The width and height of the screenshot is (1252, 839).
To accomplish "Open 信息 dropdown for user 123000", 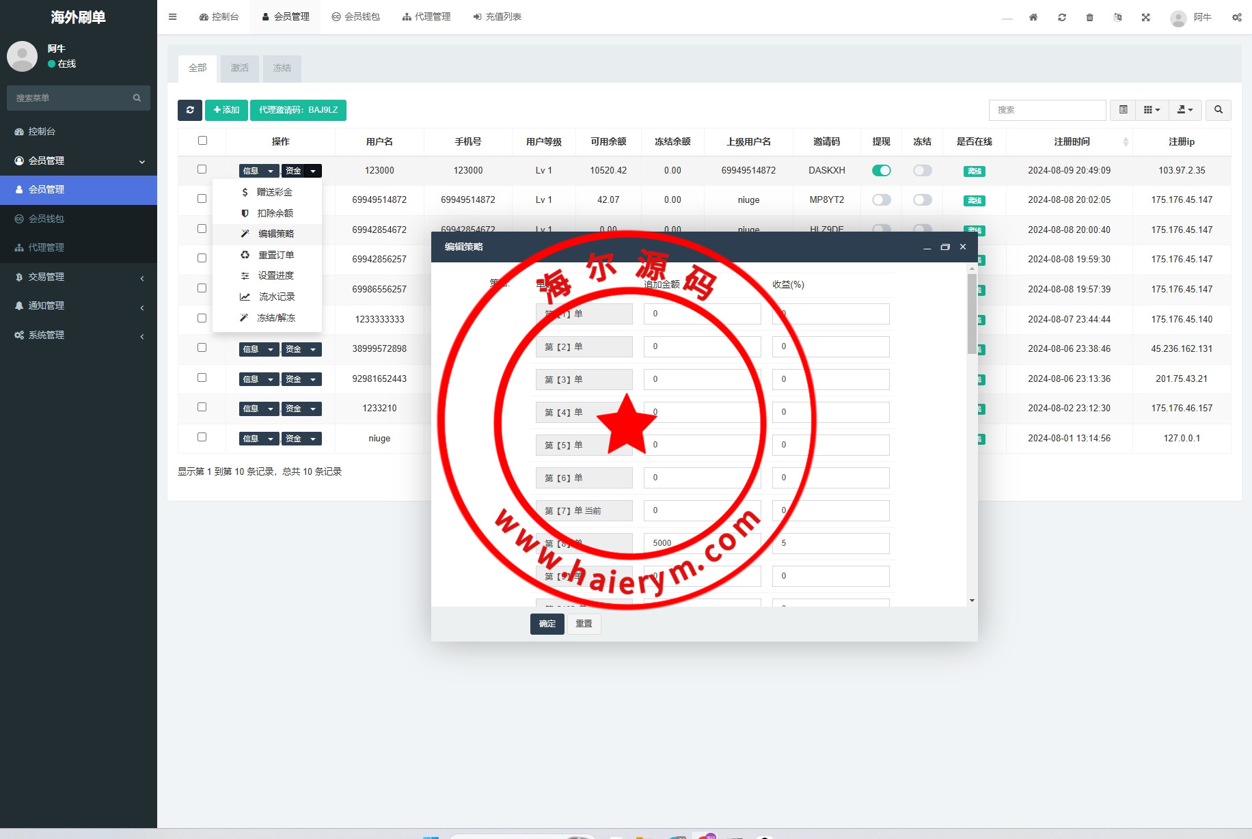I will pyautogui.click(x=259, y=171).
